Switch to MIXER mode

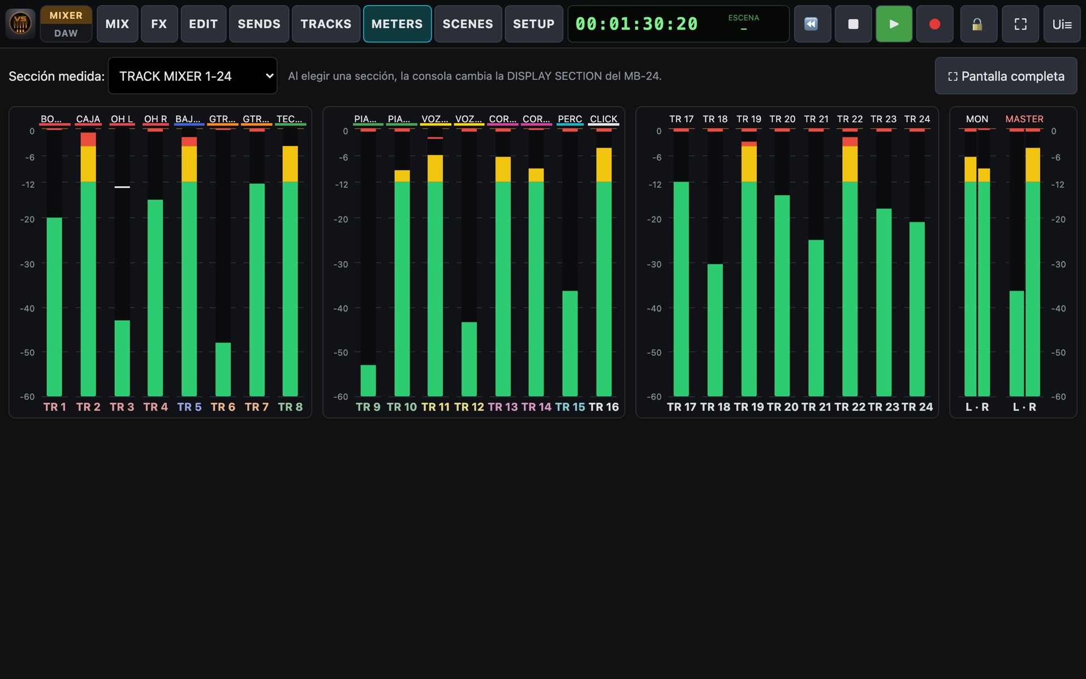click(x=66, y=15)
